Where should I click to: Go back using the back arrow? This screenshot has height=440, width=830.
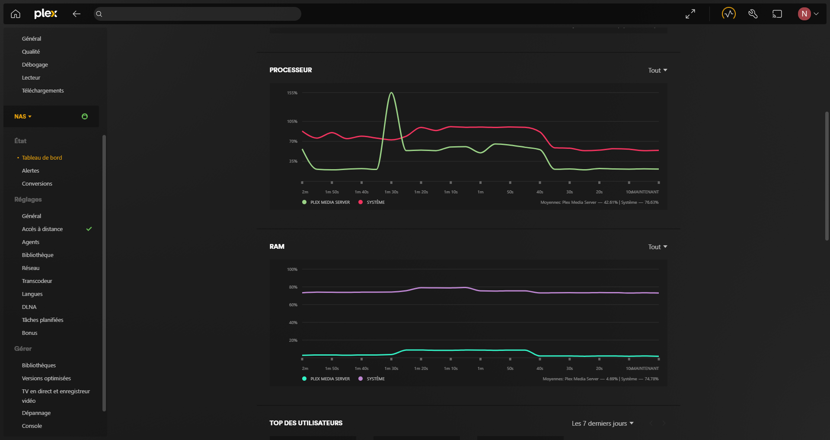point(77,14)
